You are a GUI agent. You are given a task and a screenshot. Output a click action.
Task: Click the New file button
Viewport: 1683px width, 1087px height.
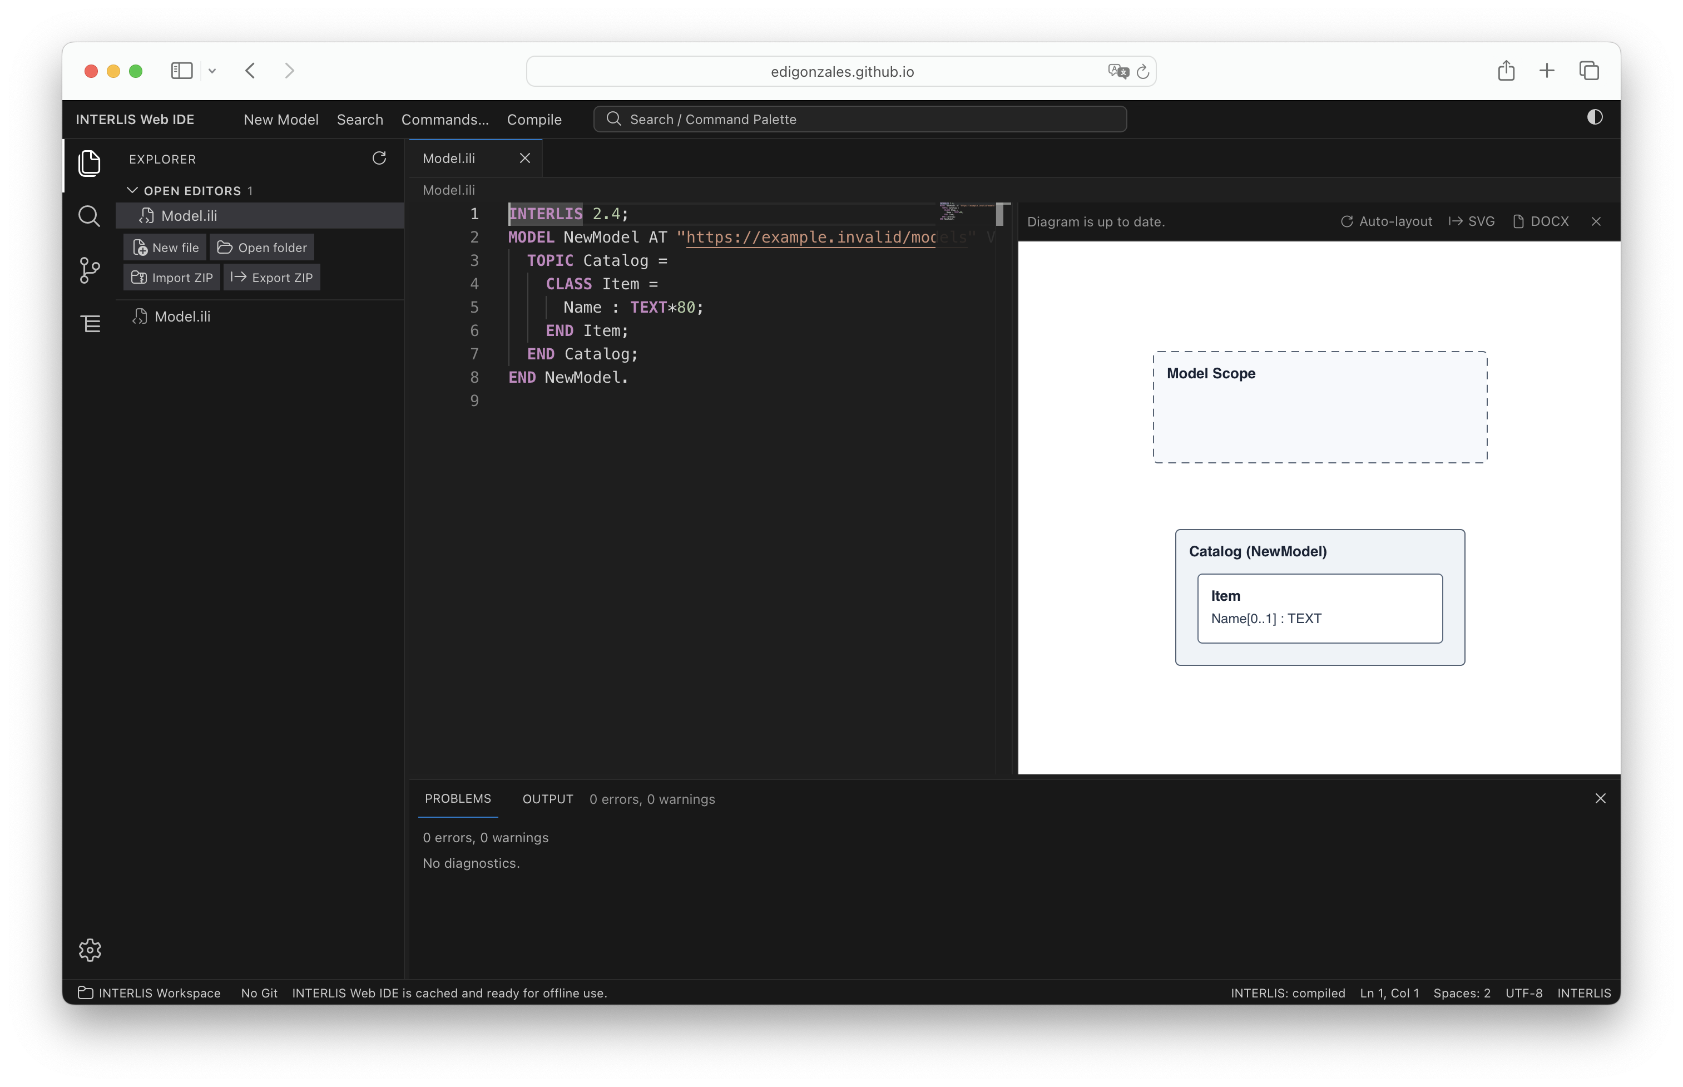tap(165, 248)
